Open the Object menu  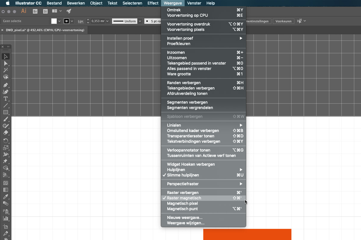point(96,3)
